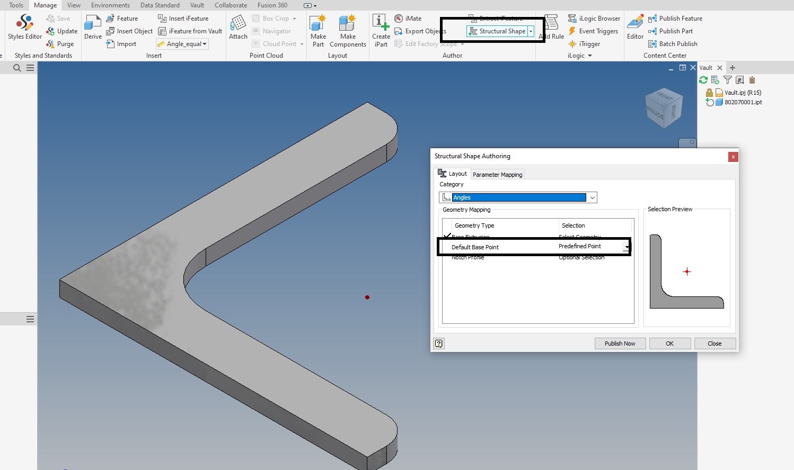Open the iLogic Browser

tap(594, 19)
